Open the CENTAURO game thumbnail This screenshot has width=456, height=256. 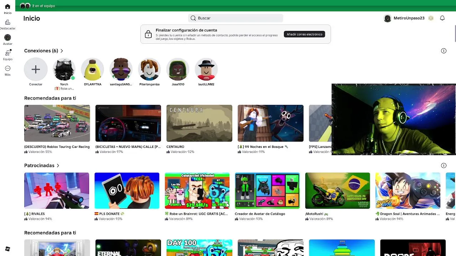click(199, 123)
